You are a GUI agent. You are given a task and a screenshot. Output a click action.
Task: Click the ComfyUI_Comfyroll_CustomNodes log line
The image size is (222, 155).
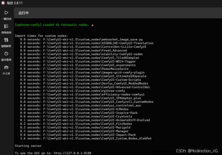(x=87, y=102)
